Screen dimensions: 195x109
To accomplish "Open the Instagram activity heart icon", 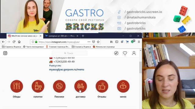I will [125, 53].
